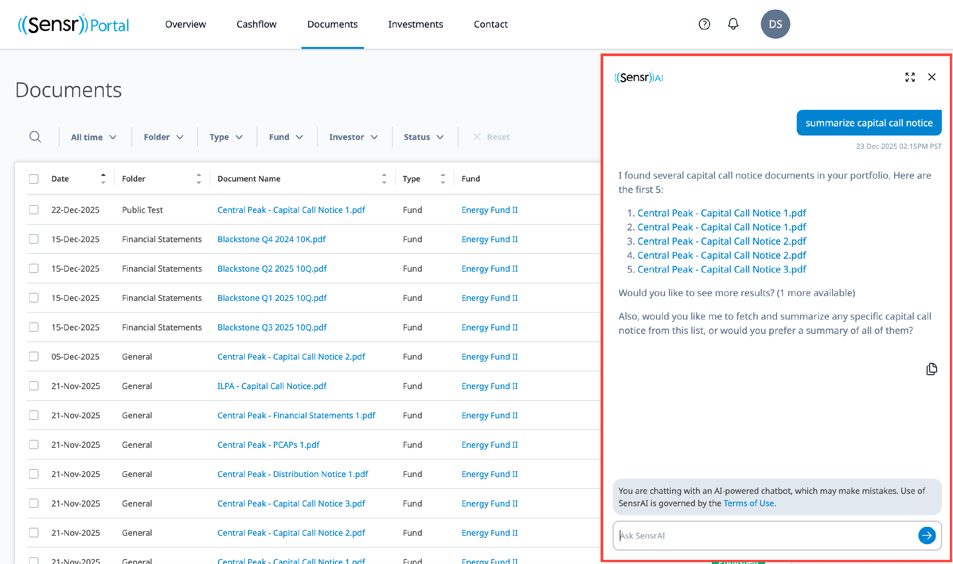
Task: Check the Blackstone Q4 2024 10K row
Action: pos(34,239)
